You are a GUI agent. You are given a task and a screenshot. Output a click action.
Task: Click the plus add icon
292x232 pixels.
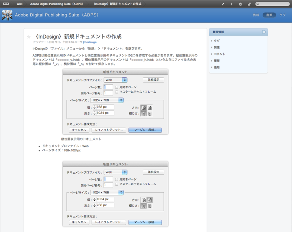231,4
